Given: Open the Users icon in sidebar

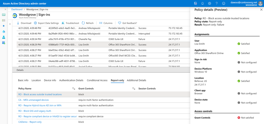Looking at the screenshot, I should [x=3, y=37].
